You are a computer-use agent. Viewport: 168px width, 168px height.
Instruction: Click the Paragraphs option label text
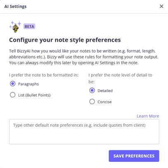[x=28, y=84]
